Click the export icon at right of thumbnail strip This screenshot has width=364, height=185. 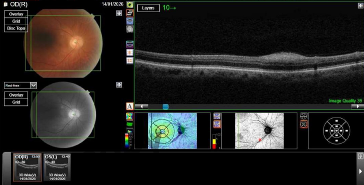point(361,156)
